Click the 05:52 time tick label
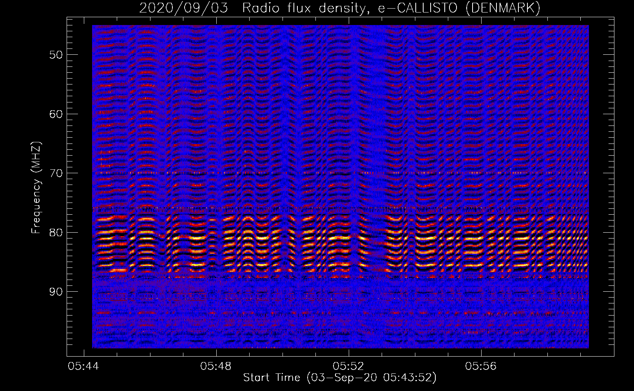This screenshot has height=391, width=634. pos(348,366)
